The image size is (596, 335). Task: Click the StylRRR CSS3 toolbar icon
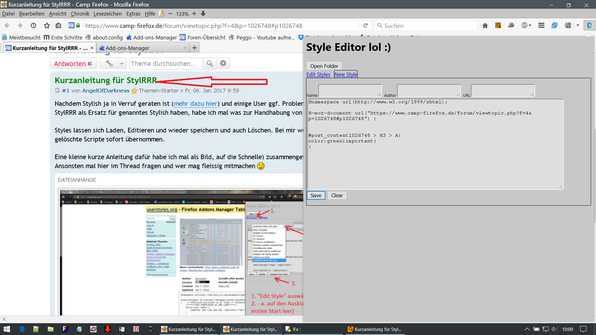pos(589,25)
